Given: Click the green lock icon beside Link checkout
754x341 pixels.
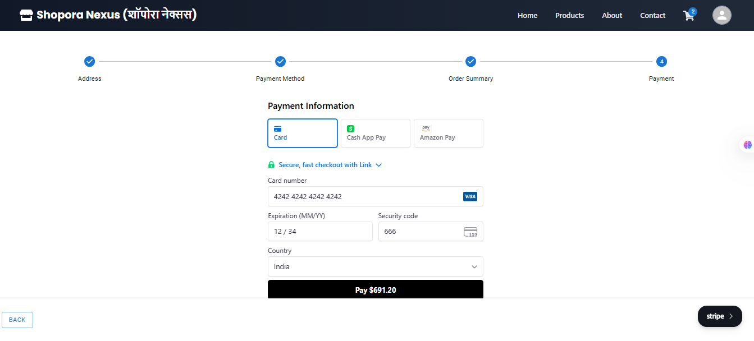Looking at the screenshot, I should click(x=272, y=165).
